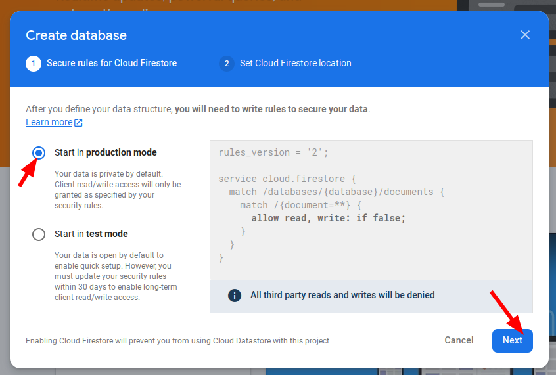
Task: Click the rules_version = '2'; code line
Action: (x=273, y=152)
